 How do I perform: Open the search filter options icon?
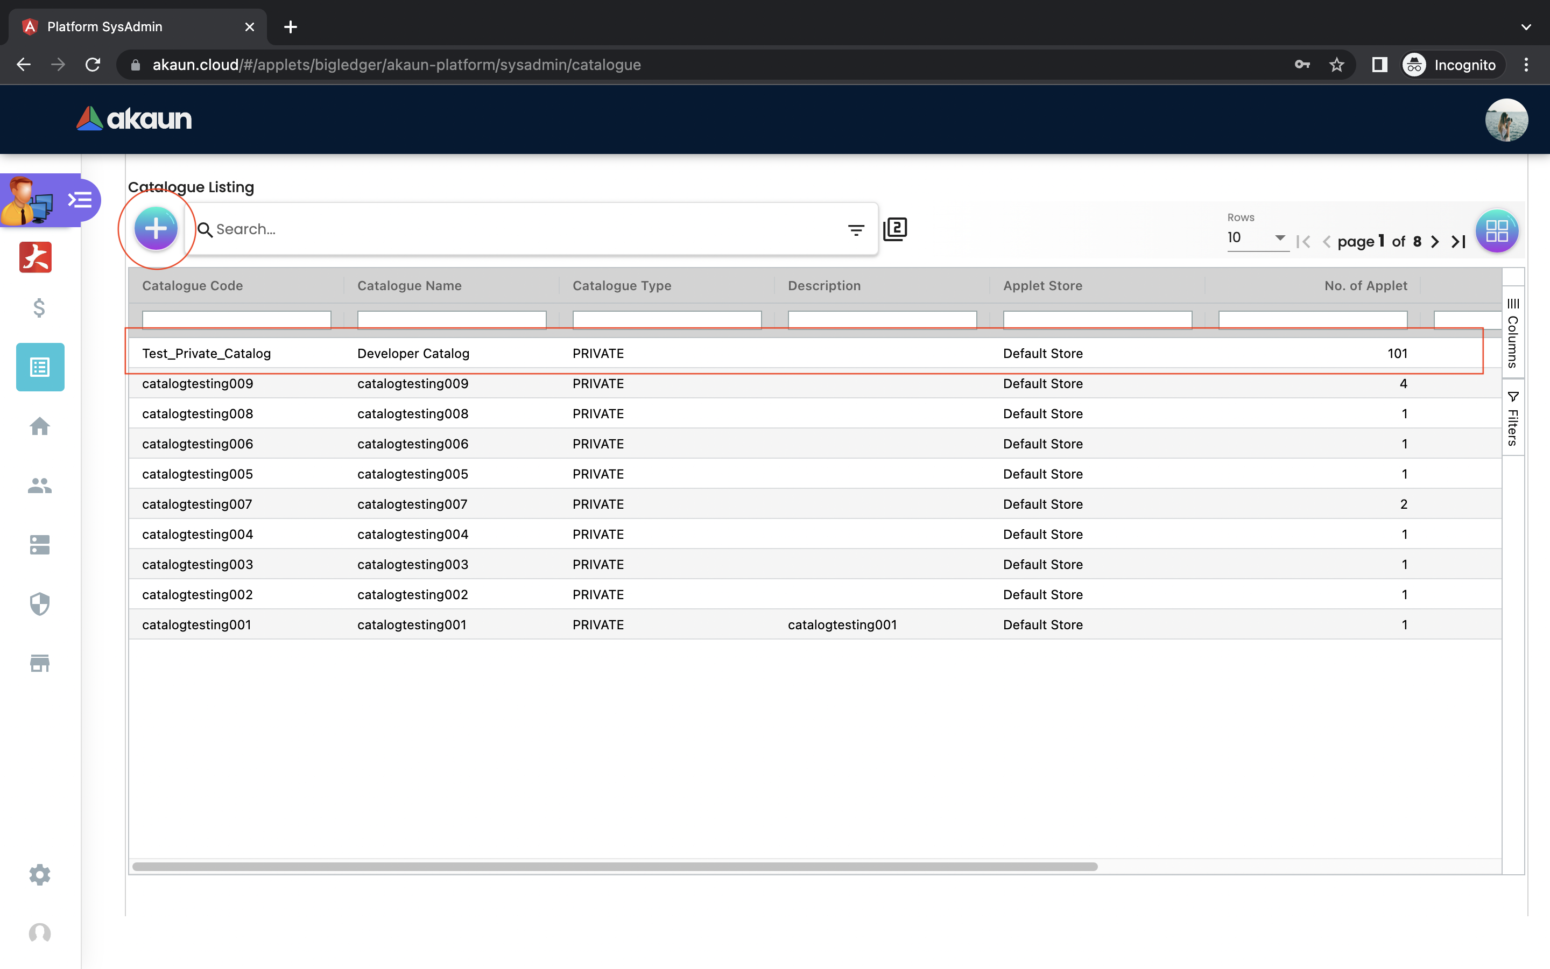pyautogui.click(x=856, y=229)
